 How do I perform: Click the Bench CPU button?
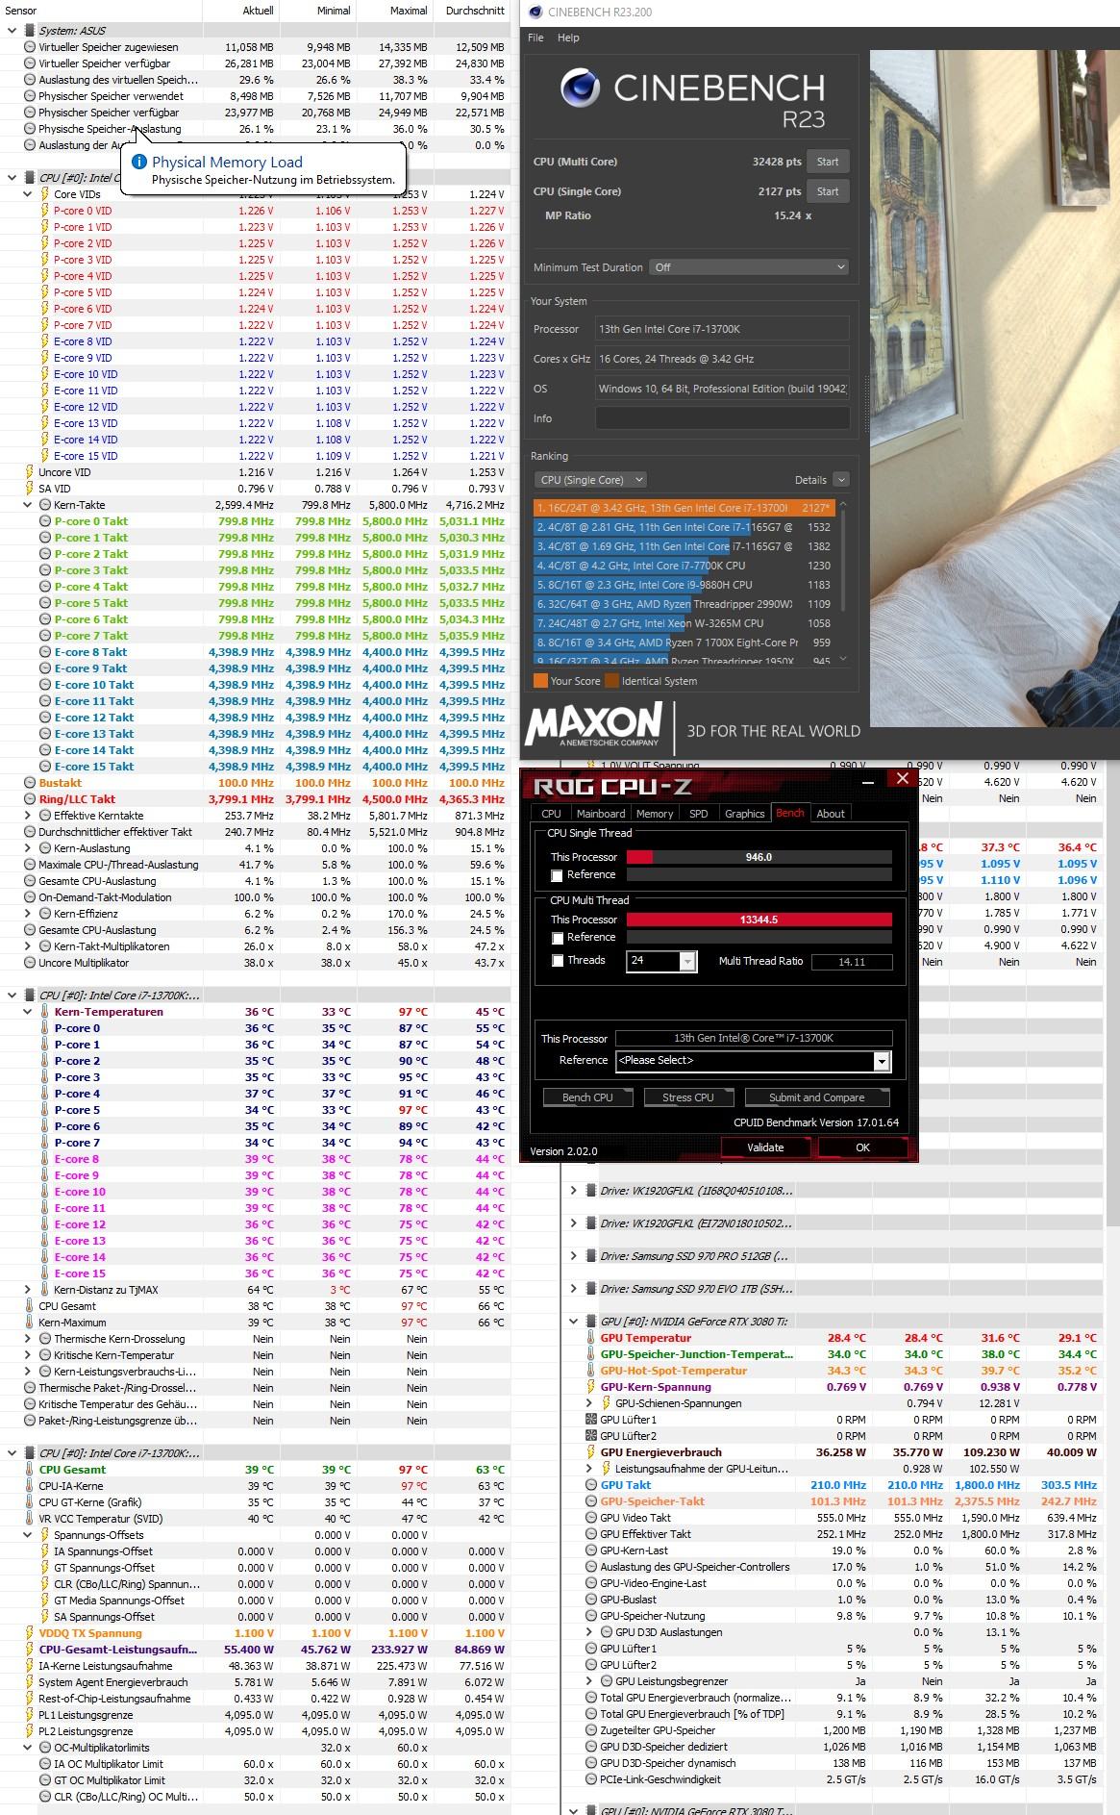(x=587, y=1097)
